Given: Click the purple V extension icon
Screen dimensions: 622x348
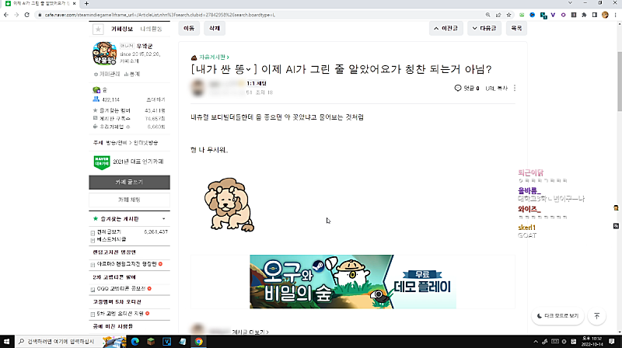Looking at the screenshot, I should click(x=553, y=15).
